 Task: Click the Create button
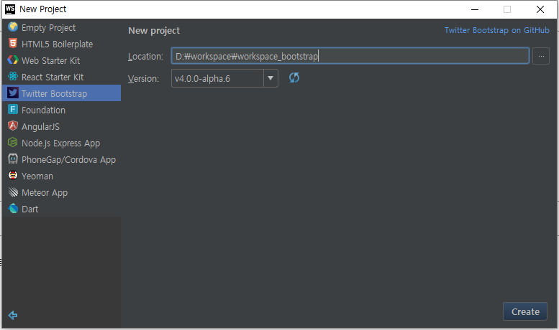tap(525, 311)
